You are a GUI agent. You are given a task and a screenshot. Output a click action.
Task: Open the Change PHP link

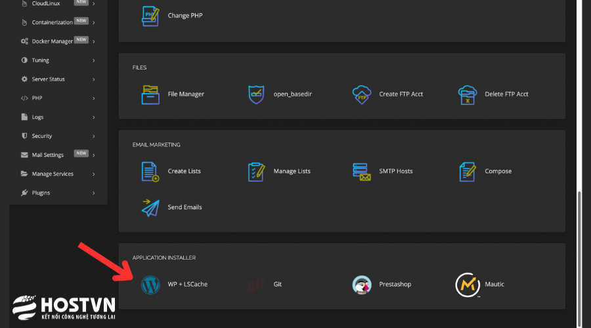[185, 16]
